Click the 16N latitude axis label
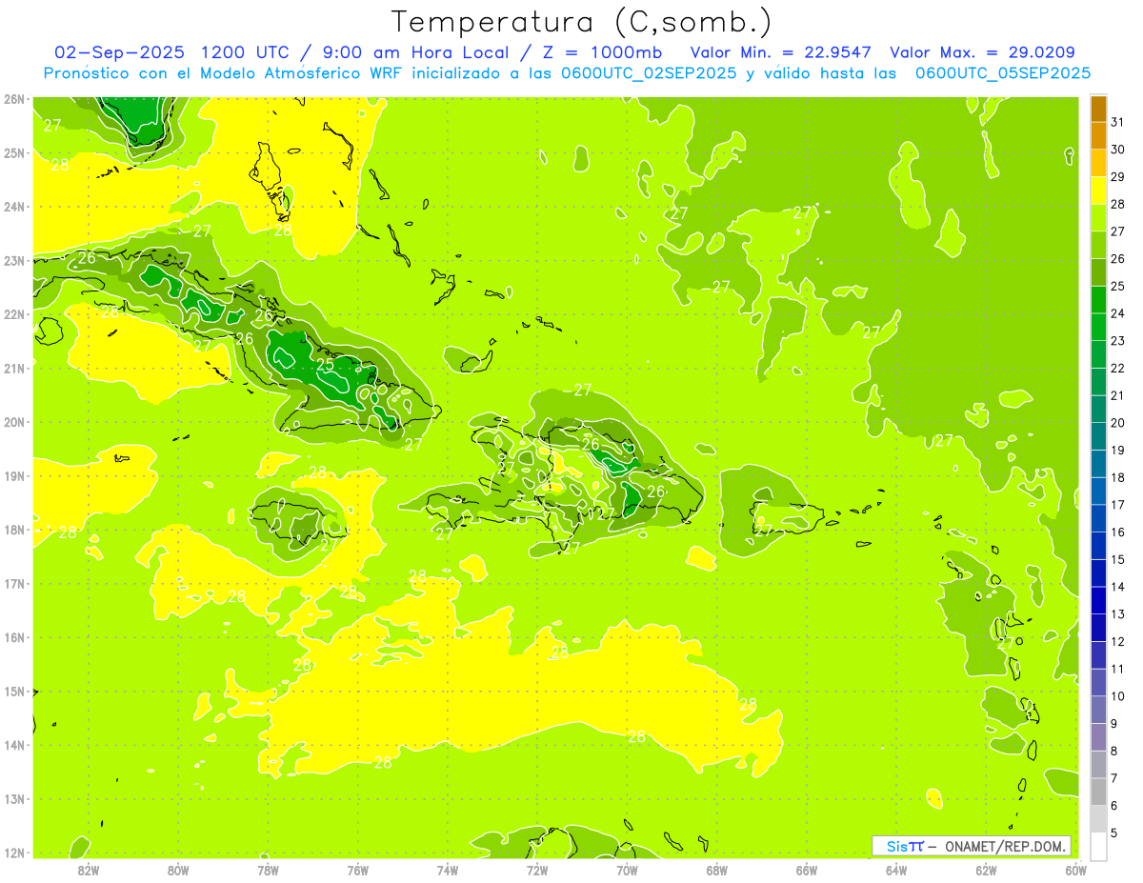The height and width of the screenshot is (883, 1143). point(14,637)
